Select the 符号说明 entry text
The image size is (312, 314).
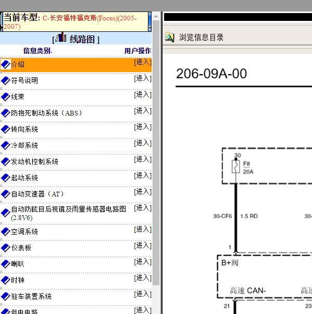click(24, 80)
